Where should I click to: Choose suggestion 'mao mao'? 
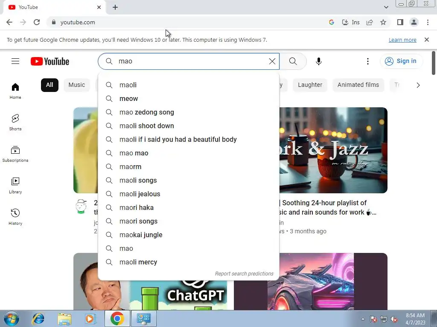188,153
